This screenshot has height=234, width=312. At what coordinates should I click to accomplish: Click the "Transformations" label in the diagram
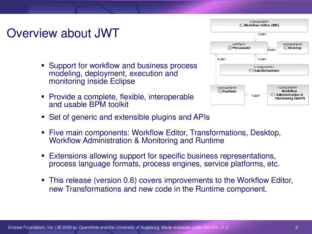coord(266,70)
